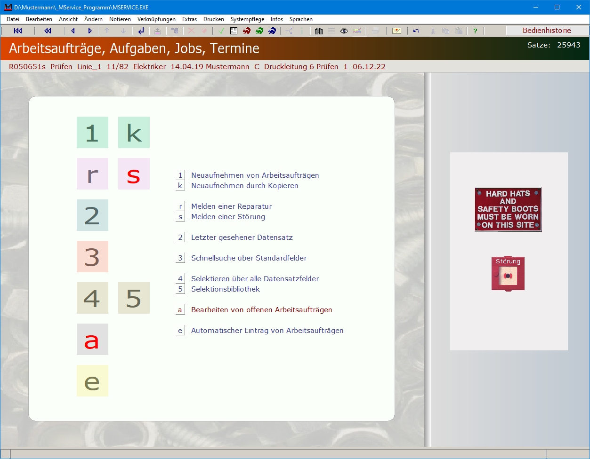Click the small 'a' shortcut box in list
Image resolution: width=590 pixels, height=459 pixels.
pyautogui.click(x=180, y=310)
